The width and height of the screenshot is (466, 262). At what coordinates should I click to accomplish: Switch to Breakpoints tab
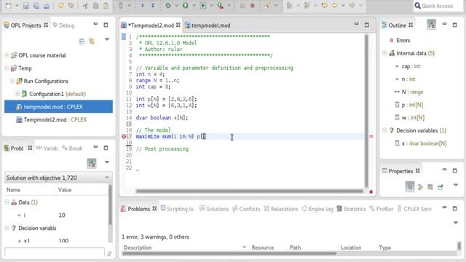pos(72,148)
